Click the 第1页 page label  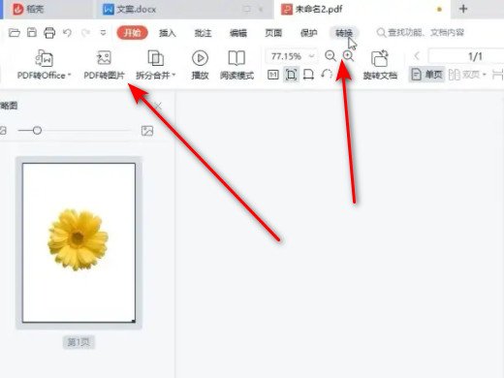point(79,342)
